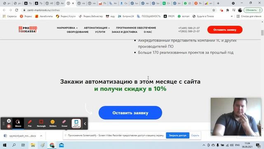
Task: Show more bookmarks chevron
Action: click(232, 16)
